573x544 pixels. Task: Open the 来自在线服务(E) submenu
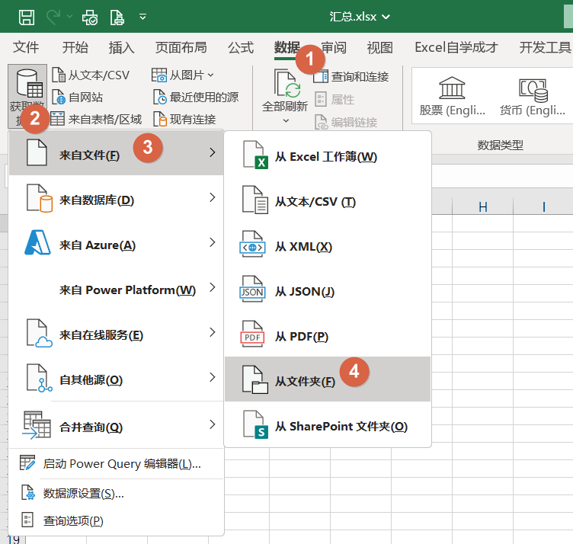click(117, 333)
